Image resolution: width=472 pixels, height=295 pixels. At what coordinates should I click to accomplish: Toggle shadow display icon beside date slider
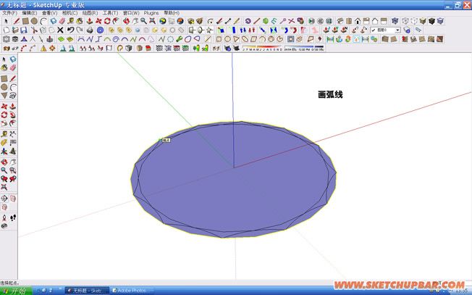click(236, 49)
